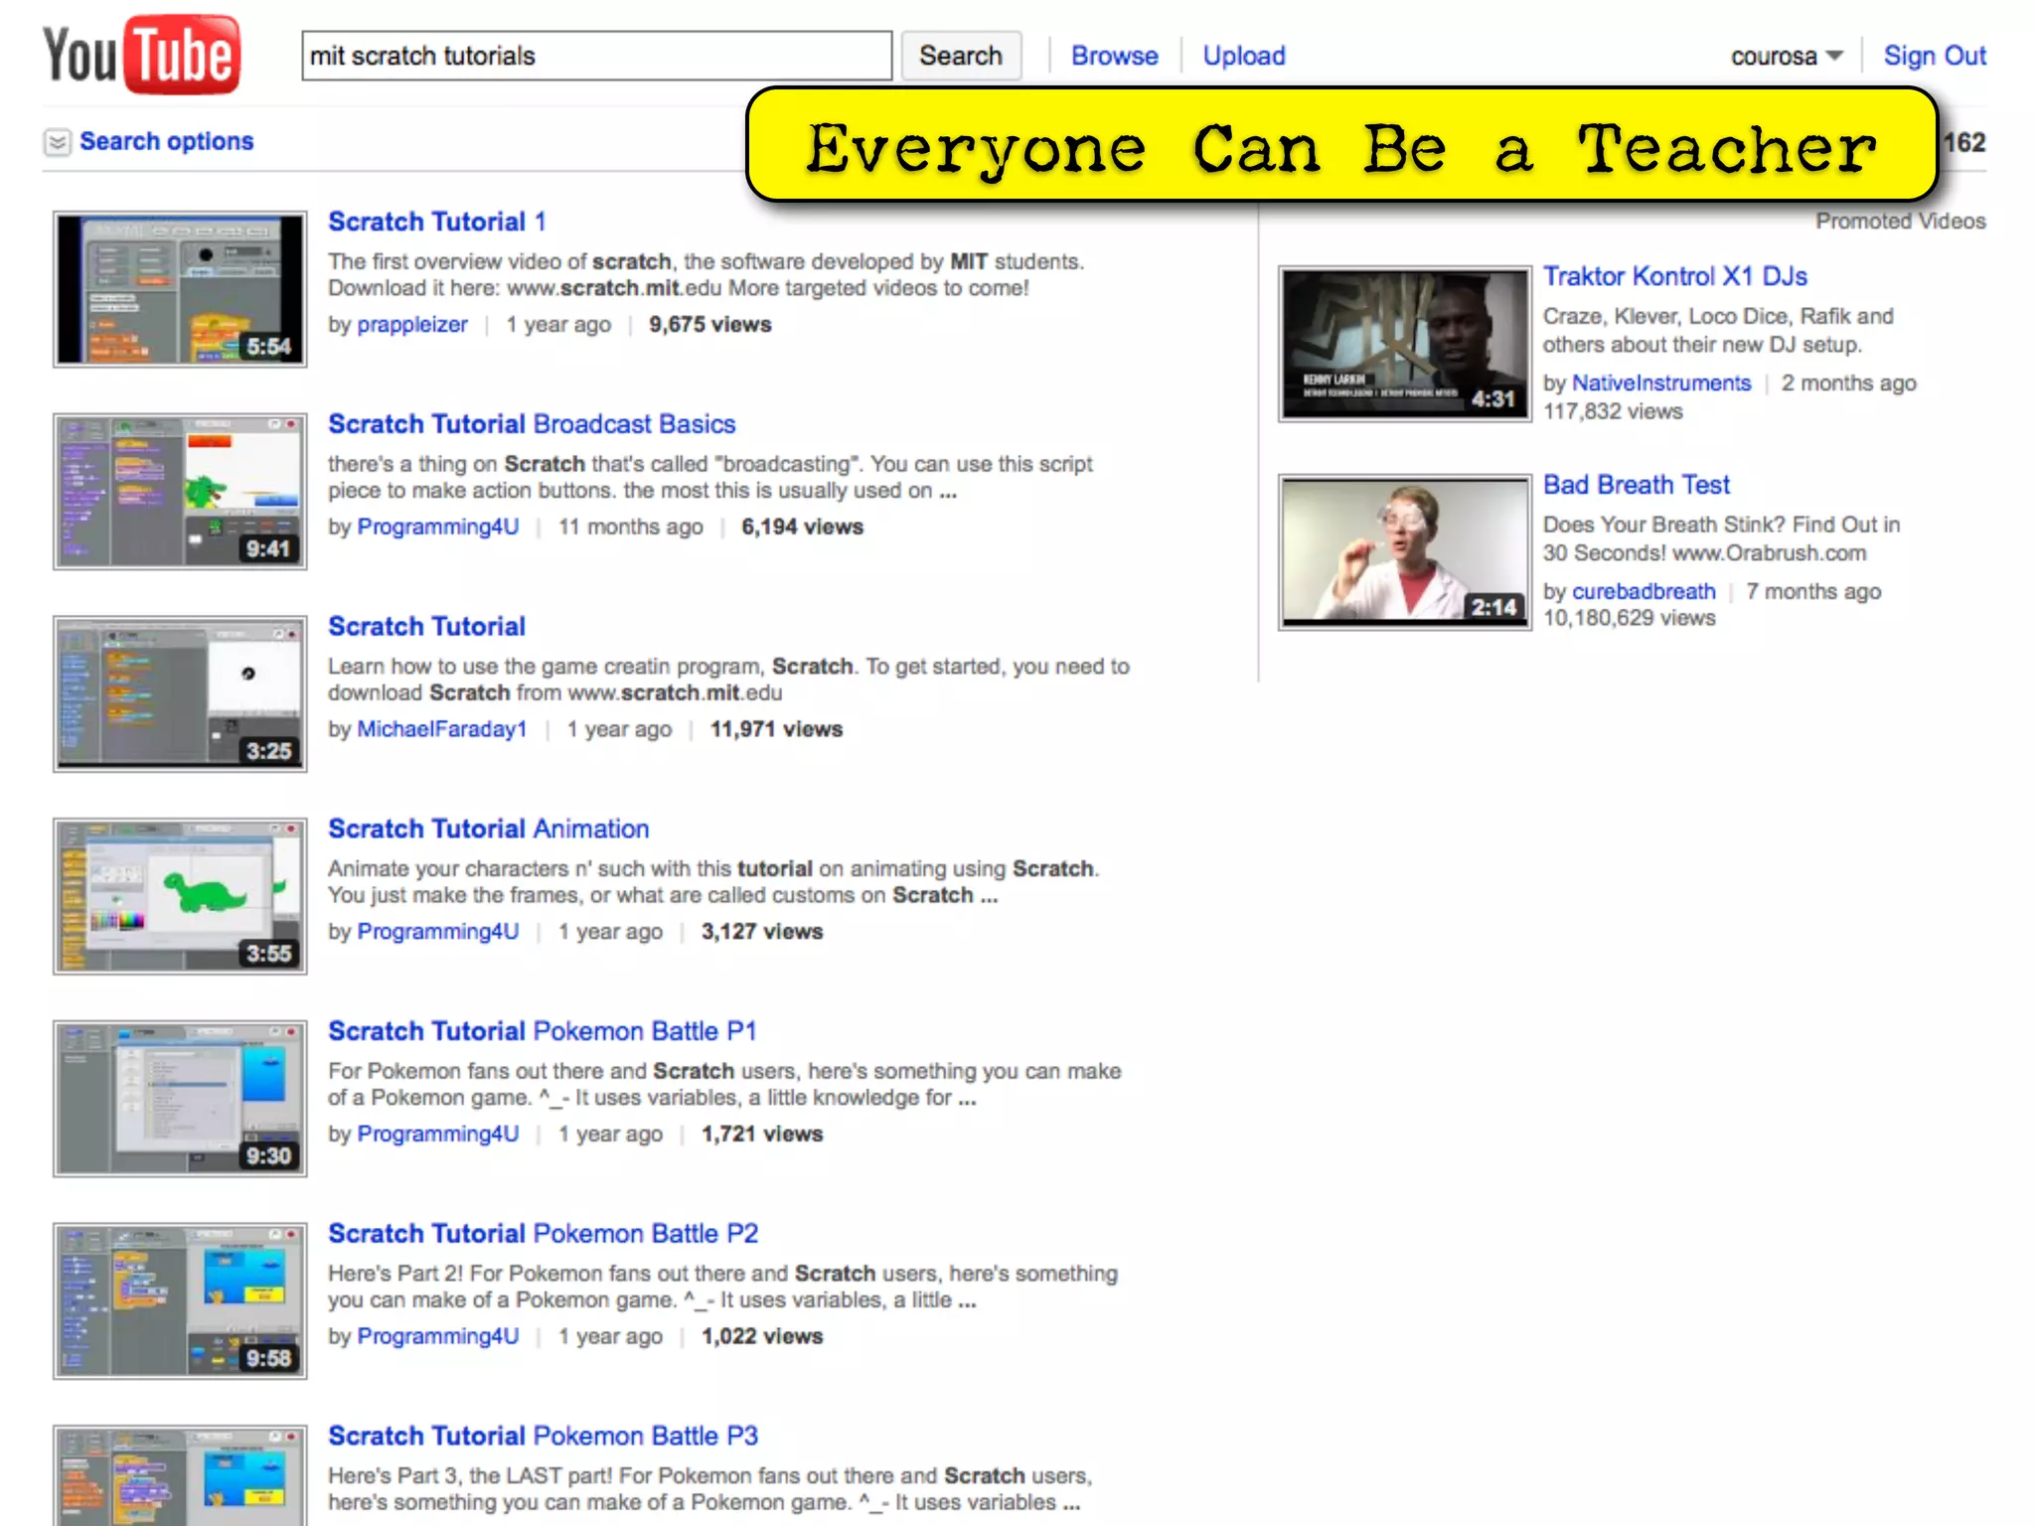Open Programming4U channel under Pokemon Battle P1

coord(437,1135)
